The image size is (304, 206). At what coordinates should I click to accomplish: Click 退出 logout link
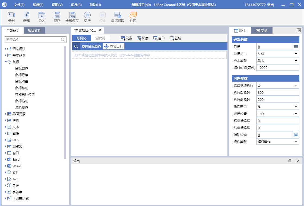point(270,5)
